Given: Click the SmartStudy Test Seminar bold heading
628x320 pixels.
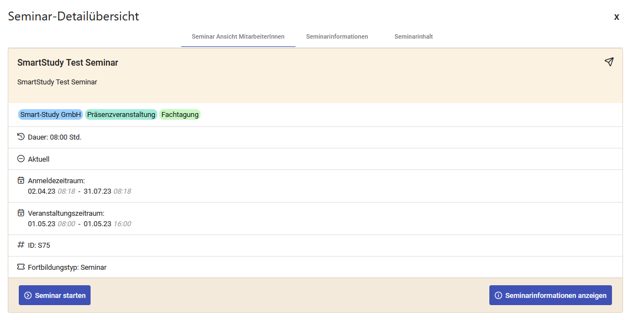Looking at the screenshot, I should tap(67, 63).
